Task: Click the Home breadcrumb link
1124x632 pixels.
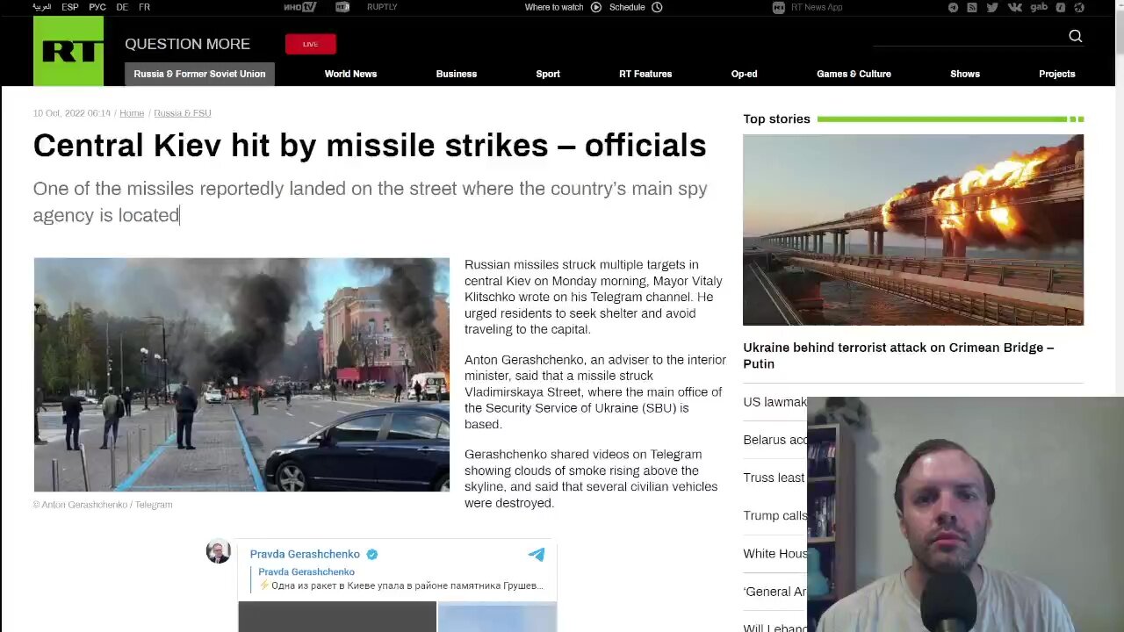Action: pyautogui.click(x=132, y=113)
